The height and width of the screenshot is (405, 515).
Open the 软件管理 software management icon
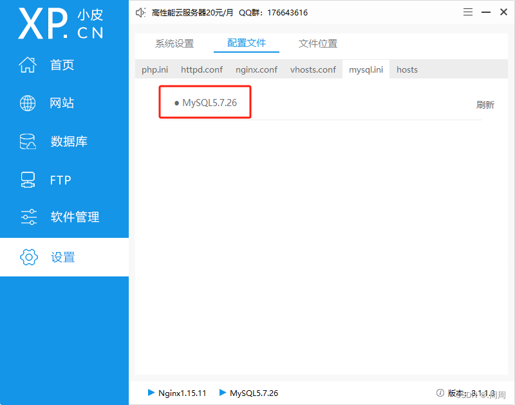pyautogui.click(x=28, y=217)
